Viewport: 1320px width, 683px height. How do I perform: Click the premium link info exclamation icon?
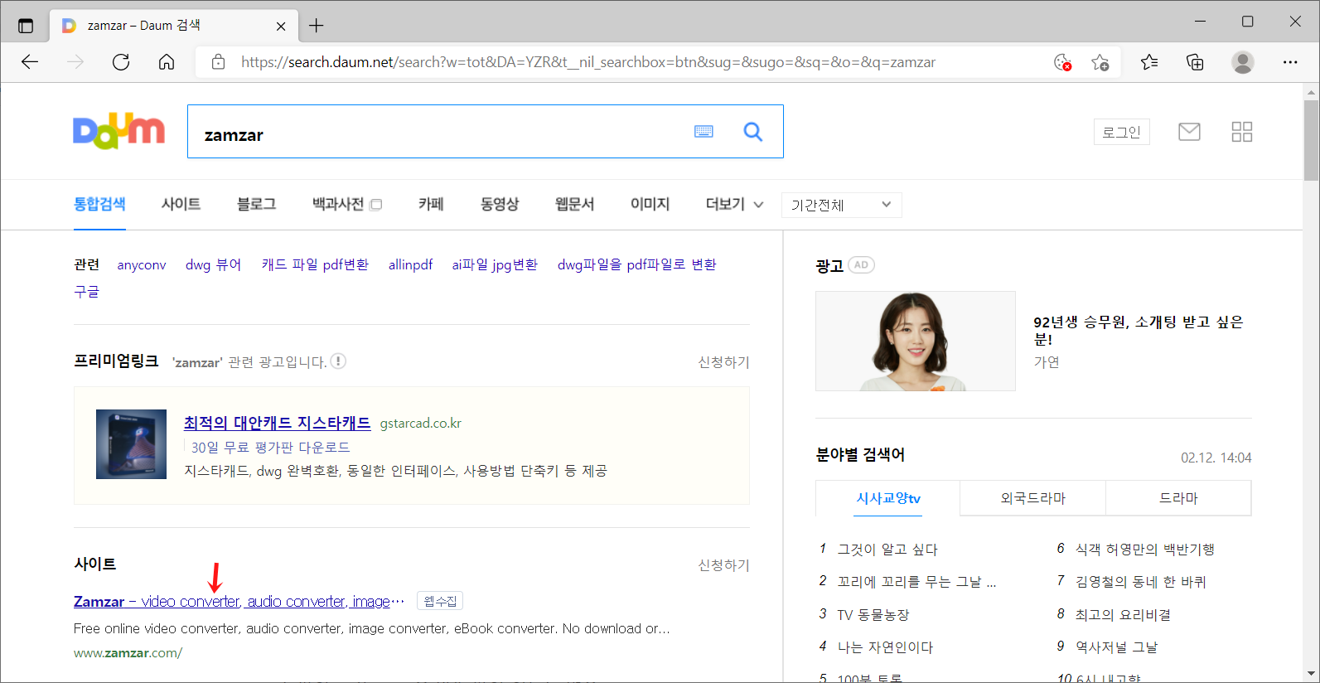338,361
